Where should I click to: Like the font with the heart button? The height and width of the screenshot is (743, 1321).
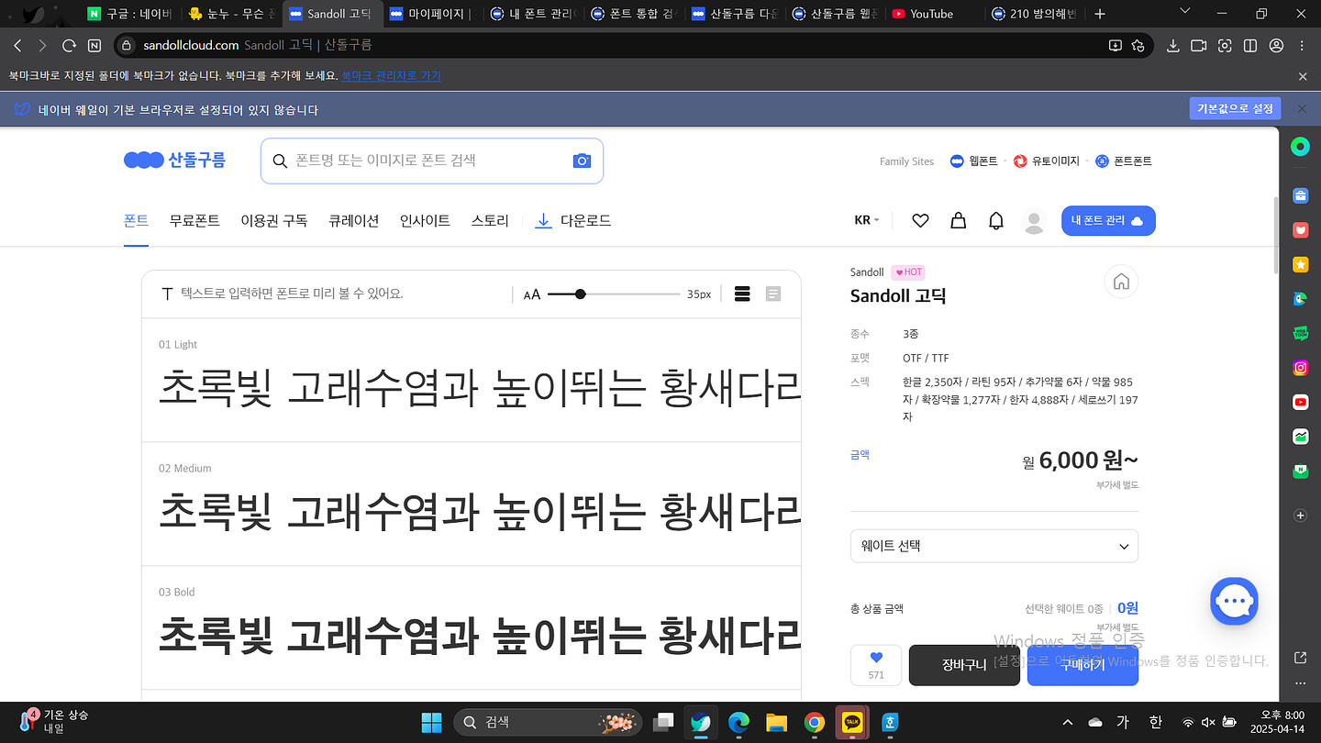(875, 665)
